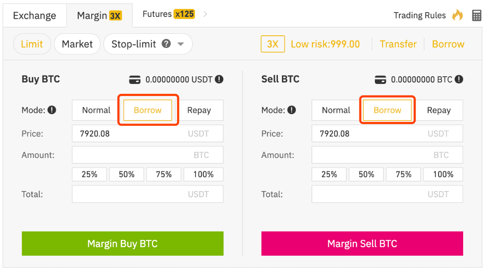Open the Borrow link at top right
This screenshot has height=270, width=485.
[448, 44]
